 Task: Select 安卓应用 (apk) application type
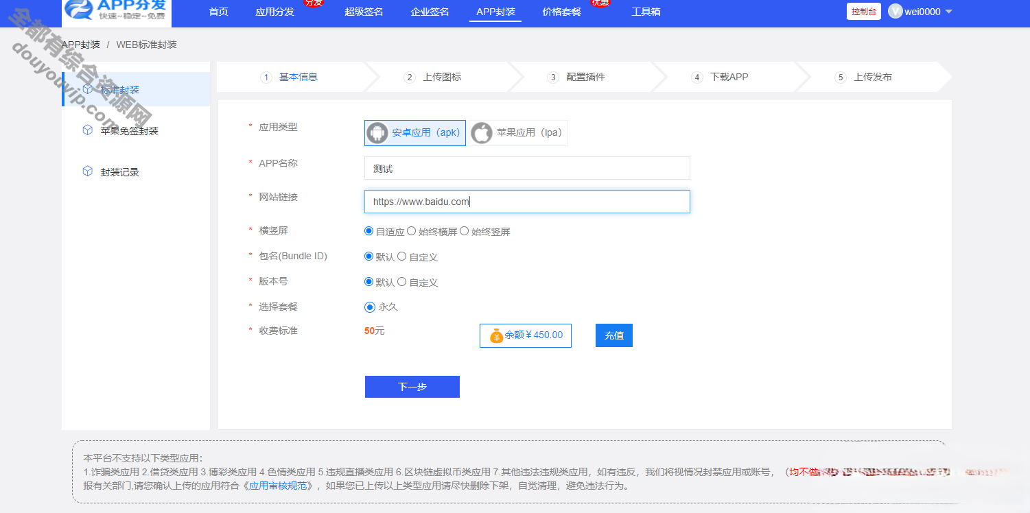tap(415, 133)
